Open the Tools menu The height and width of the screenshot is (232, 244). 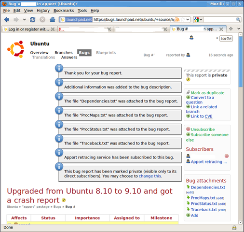(82, 11)
